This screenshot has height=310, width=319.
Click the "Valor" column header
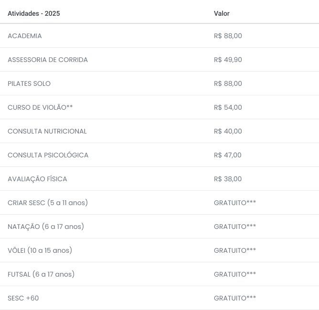pyautogui.click(x=222, y=13)
